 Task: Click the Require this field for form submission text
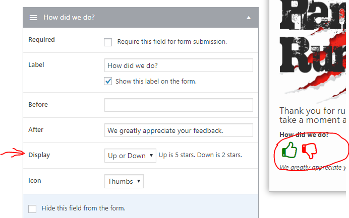pos(172,42)
